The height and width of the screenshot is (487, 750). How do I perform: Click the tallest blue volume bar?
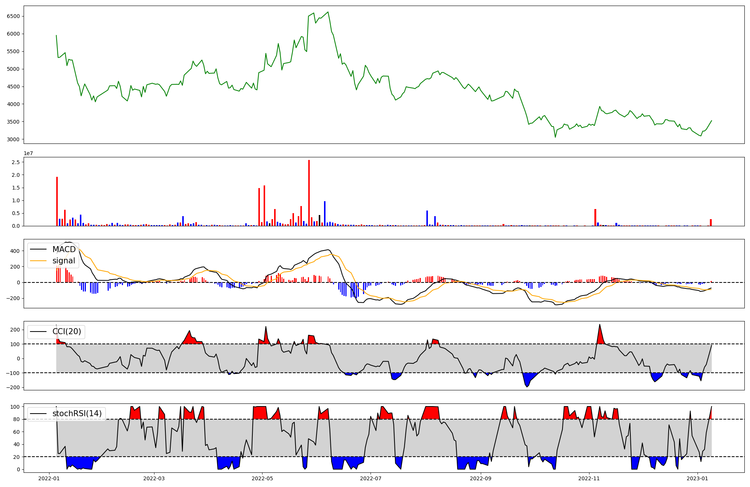click(x=325, y=214)
